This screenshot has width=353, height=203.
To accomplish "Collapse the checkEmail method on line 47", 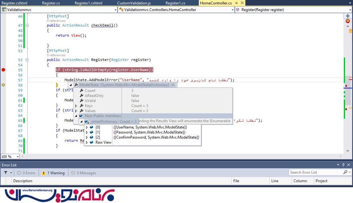I will tap(27, 25).
